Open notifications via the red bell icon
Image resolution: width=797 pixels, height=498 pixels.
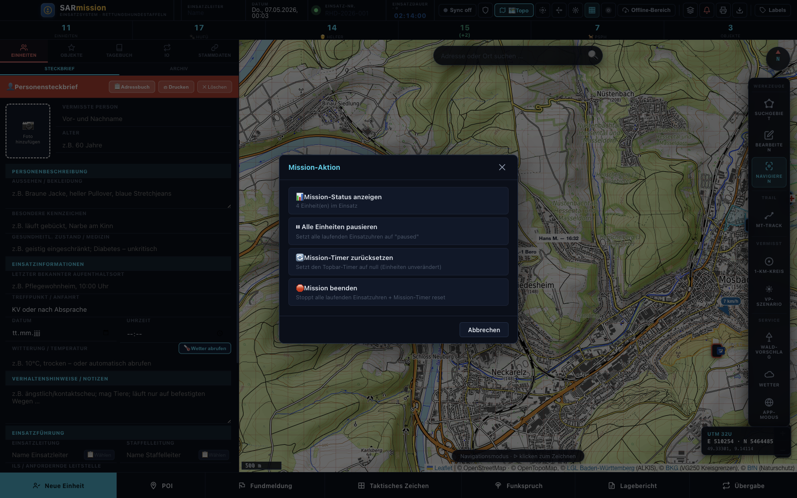pyautogui.click(x=707, y=10)
